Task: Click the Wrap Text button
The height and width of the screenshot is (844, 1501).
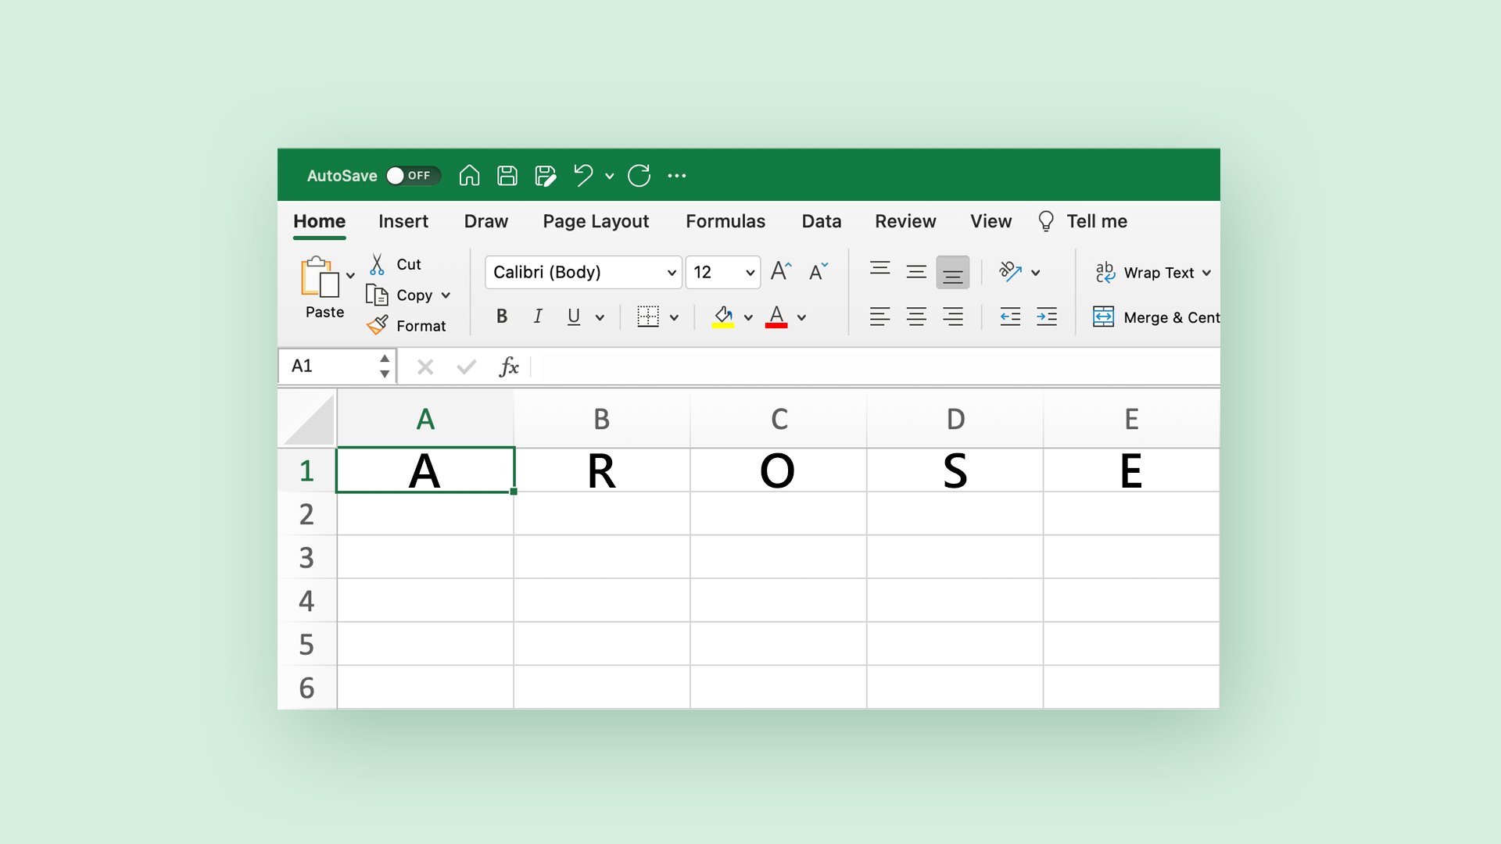Action: tap(1145, 272)
